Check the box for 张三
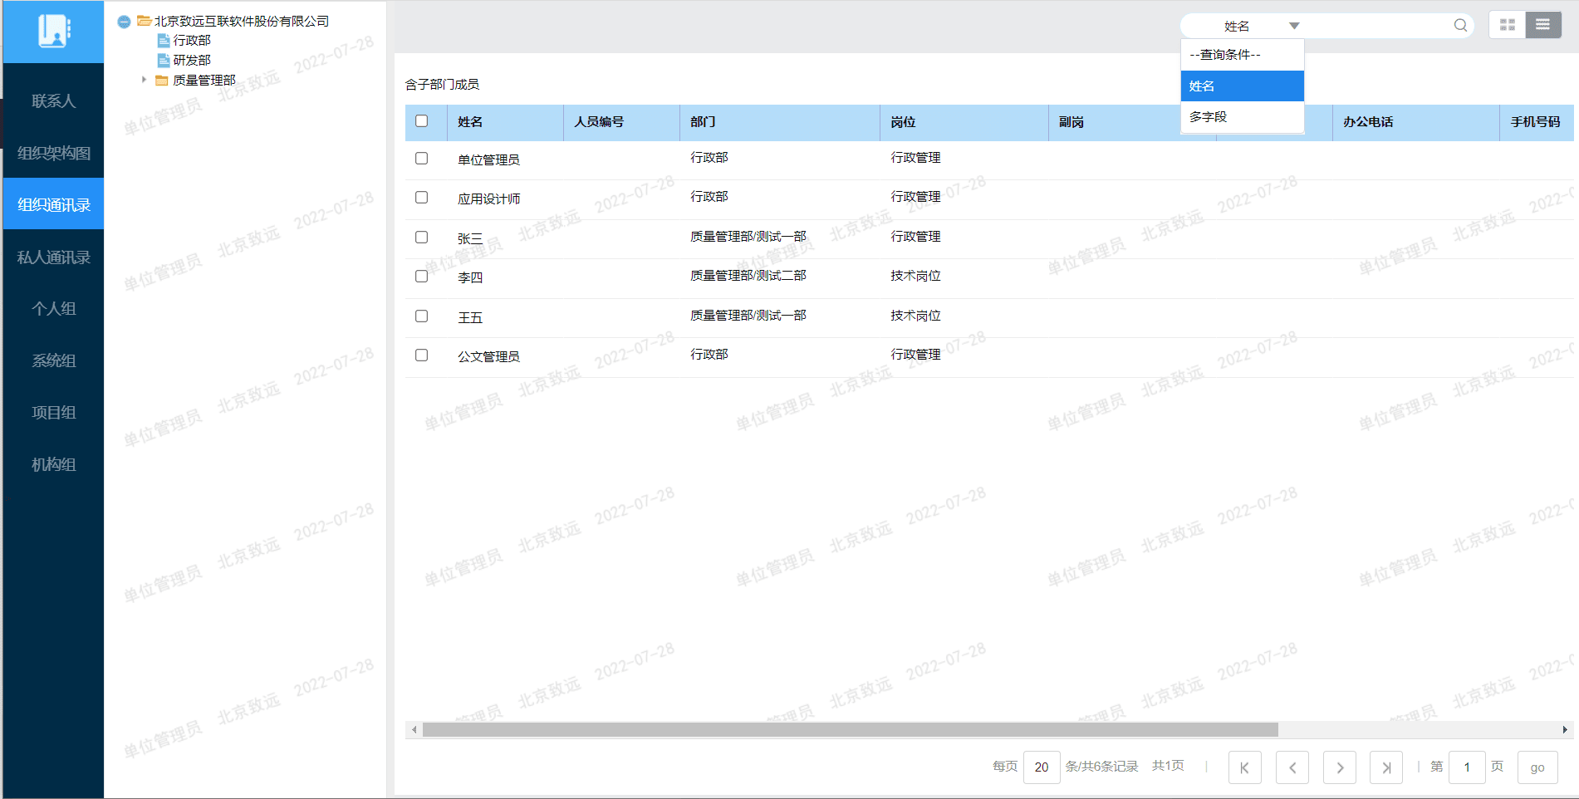Screen dimensions: 1579x799 (422, 238)
